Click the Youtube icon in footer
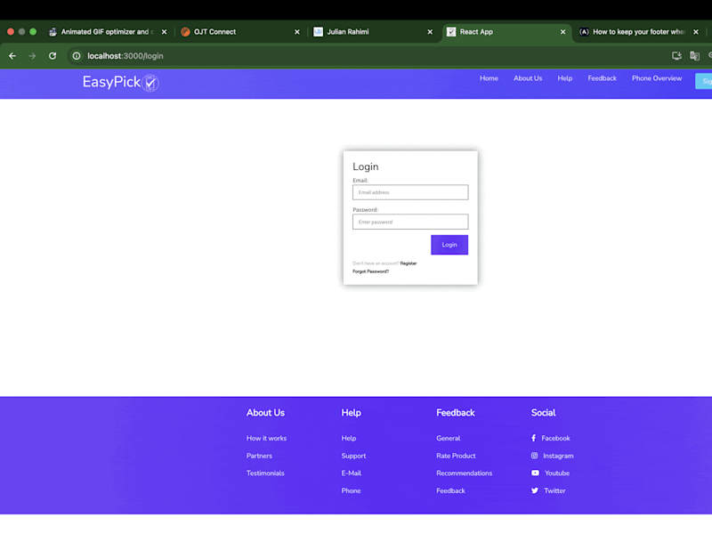 pyautogui.click(x=536, y=473)
